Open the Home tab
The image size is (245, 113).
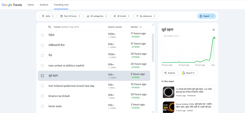(31, 5)
